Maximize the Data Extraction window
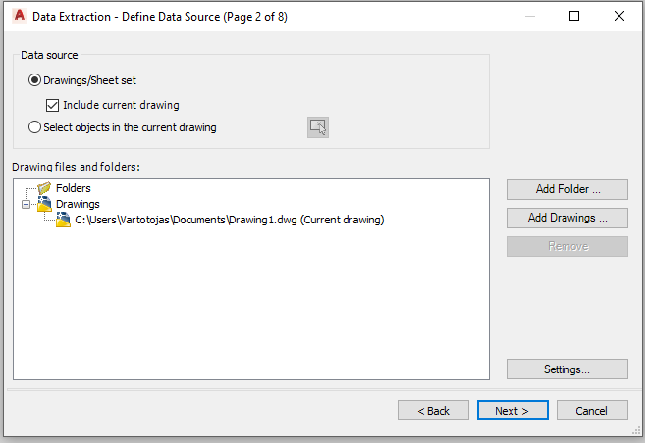 tap(574, 16)
